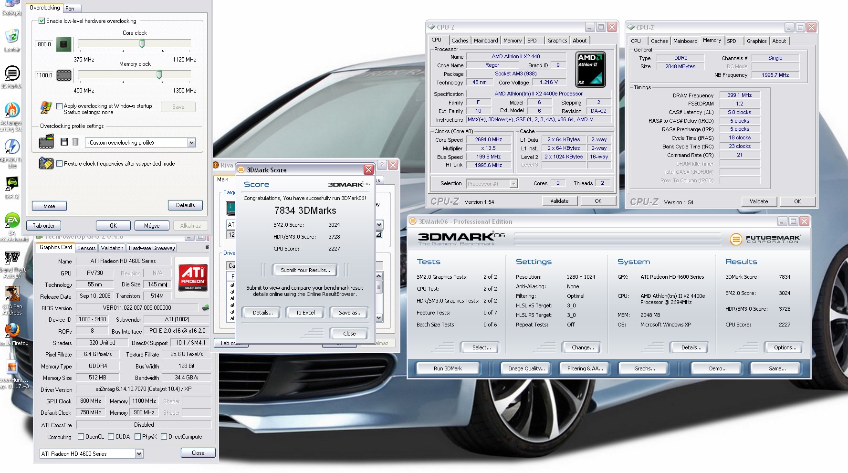This screenshot has height=473, width=848.
Task: Click Run 3DMark button
Action: 448,368
